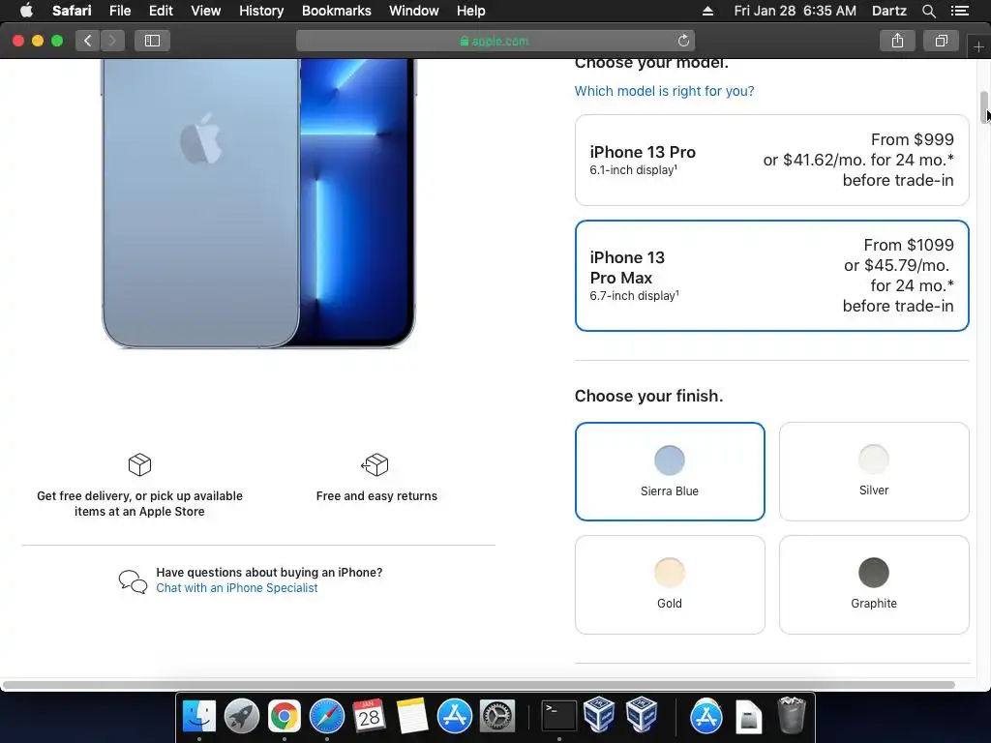Choose the Silver finish

click(874, 471)
